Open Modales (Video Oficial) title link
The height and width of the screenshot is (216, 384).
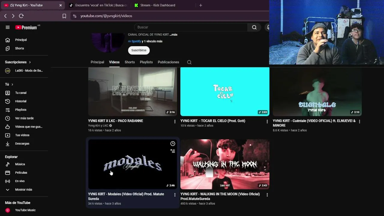126,196
